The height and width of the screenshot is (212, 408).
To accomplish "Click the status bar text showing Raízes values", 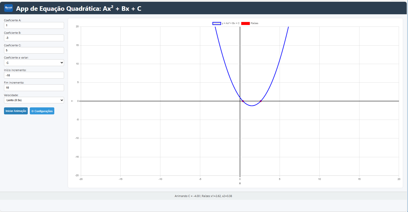I will click(203, 196).
